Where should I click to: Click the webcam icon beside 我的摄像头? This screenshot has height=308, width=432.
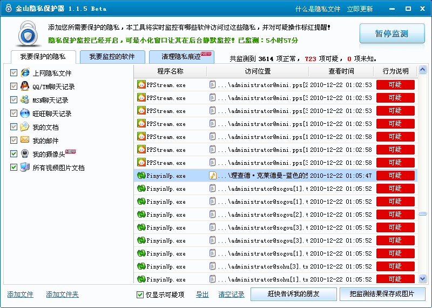click(25, 153)
